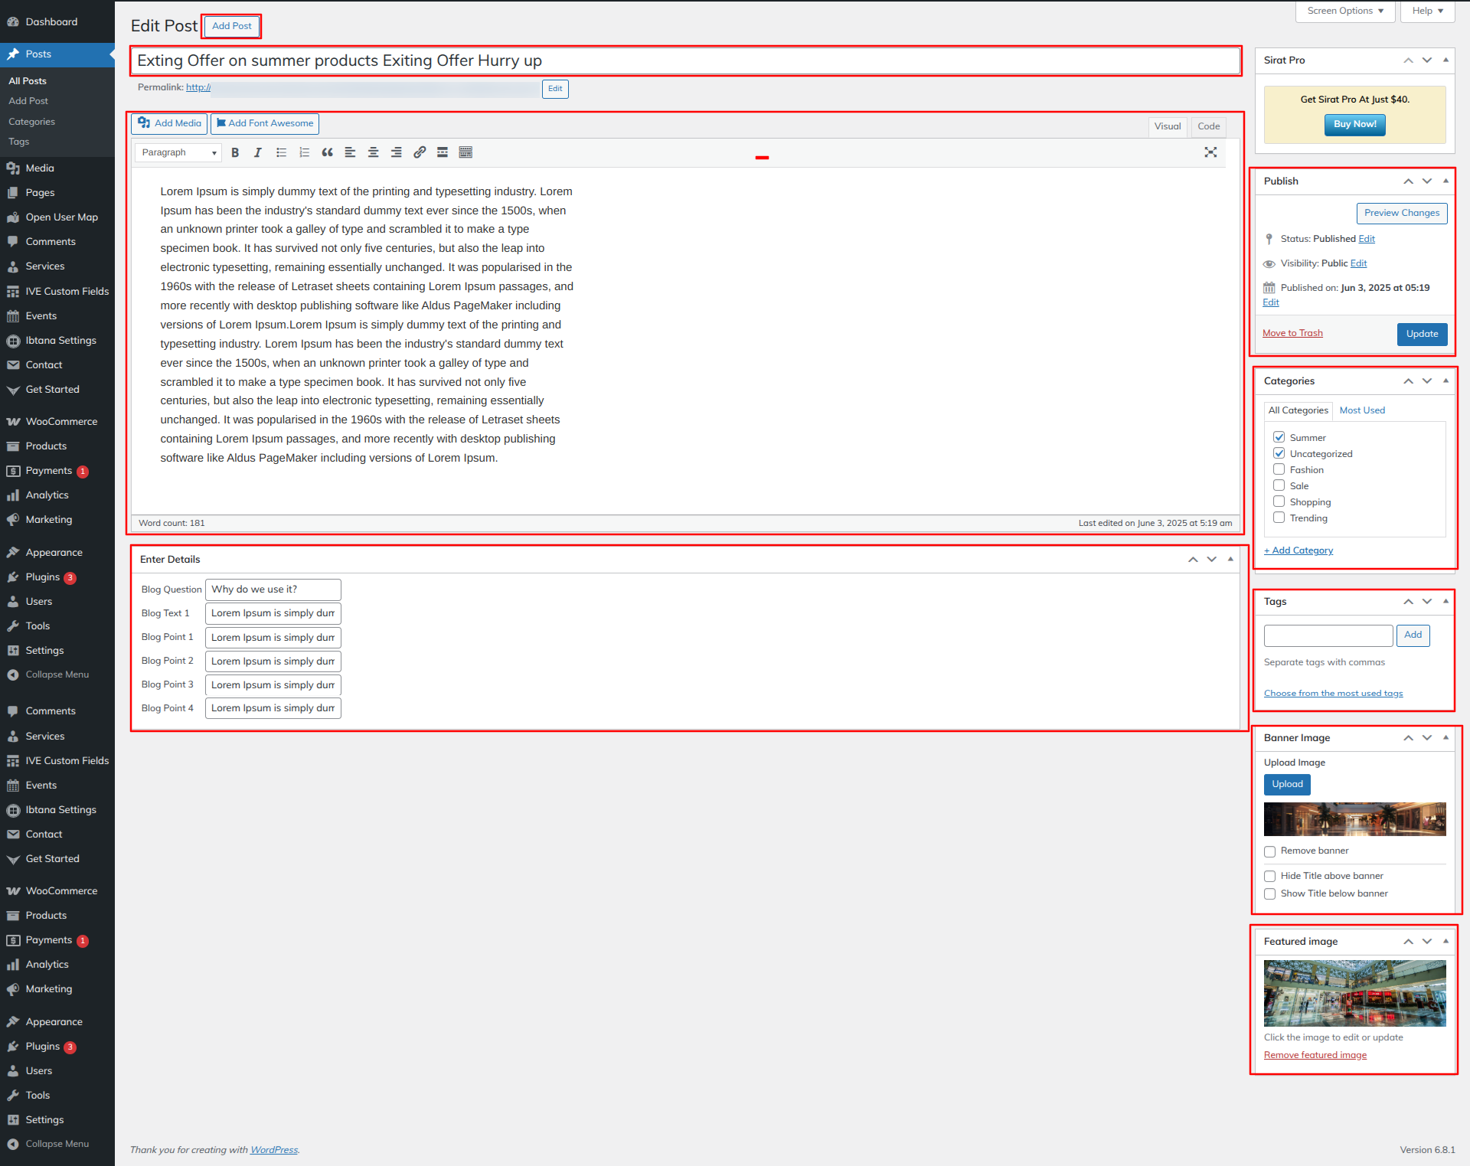Collapse the Publish panel toggle arrow

click(x=1445, y=181)
